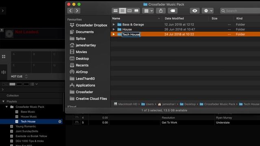Select the Bass Music playlist
The image size is (260, 146).
coord(28,112)
